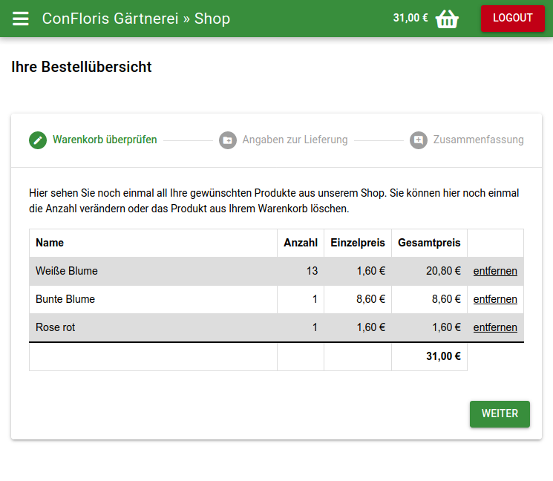The image size is (553, 481).
Task: Select the Warenkorb überprüfen step label
Action: point(105,140)
